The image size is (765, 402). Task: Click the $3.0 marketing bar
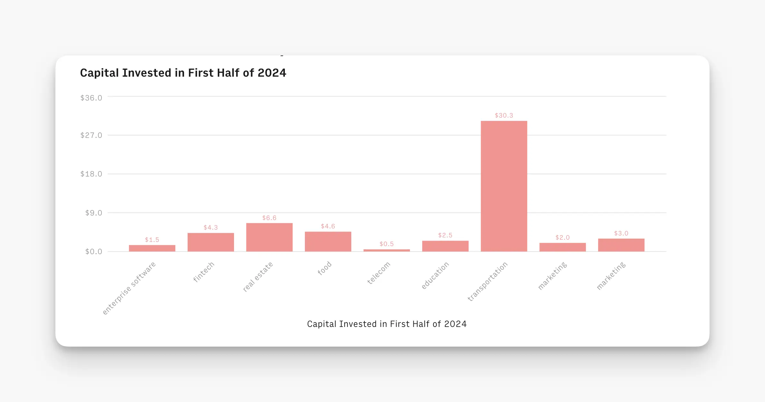coord(621,245)
